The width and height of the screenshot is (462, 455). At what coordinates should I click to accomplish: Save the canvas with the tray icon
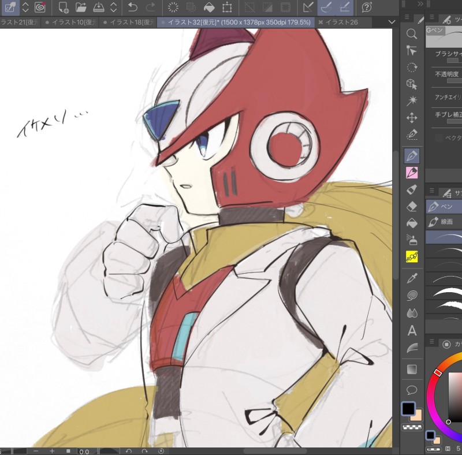[x=98, y=8]
